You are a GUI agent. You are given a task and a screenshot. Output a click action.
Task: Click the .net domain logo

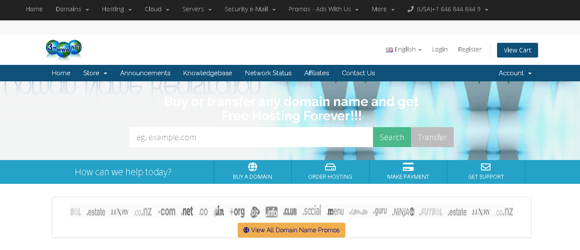point(187,212)
